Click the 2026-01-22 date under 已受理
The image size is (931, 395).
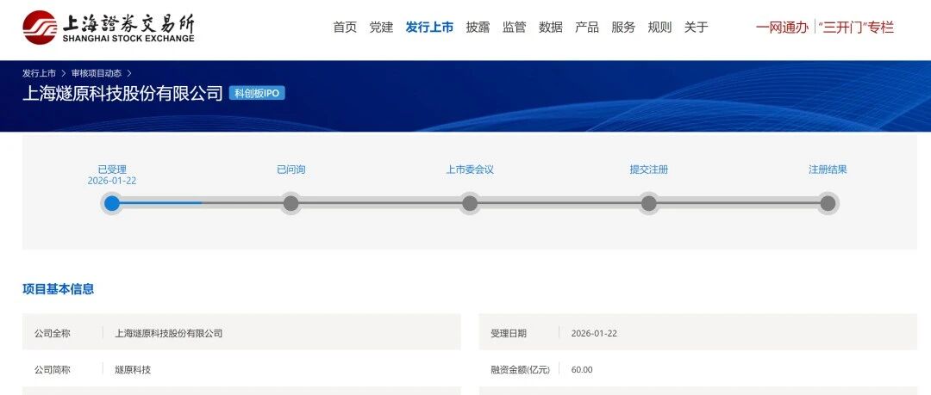point(111,181)
